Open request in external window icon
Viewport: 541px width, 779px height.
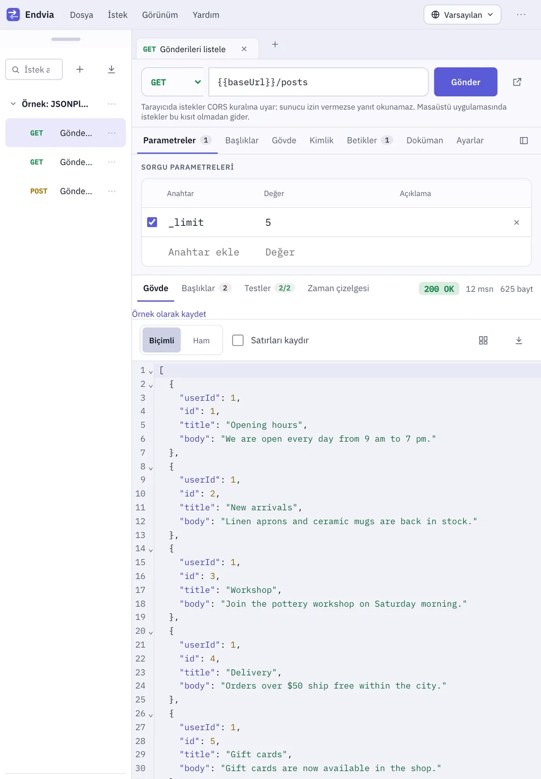(517, 82)
